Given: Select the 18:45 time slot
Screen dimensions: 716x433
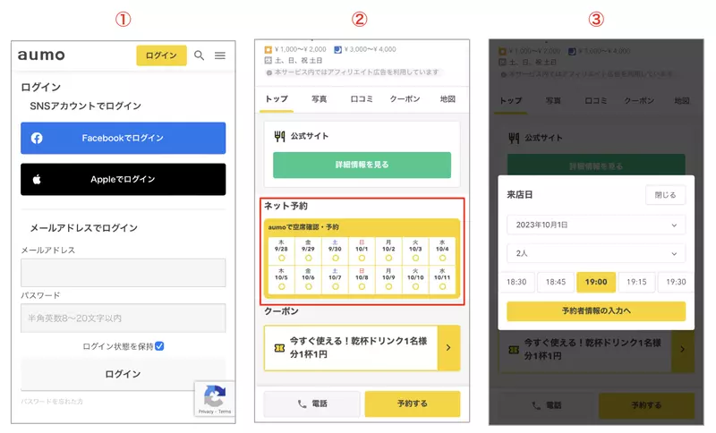Looking at the screenshot, I should (556, 282).
